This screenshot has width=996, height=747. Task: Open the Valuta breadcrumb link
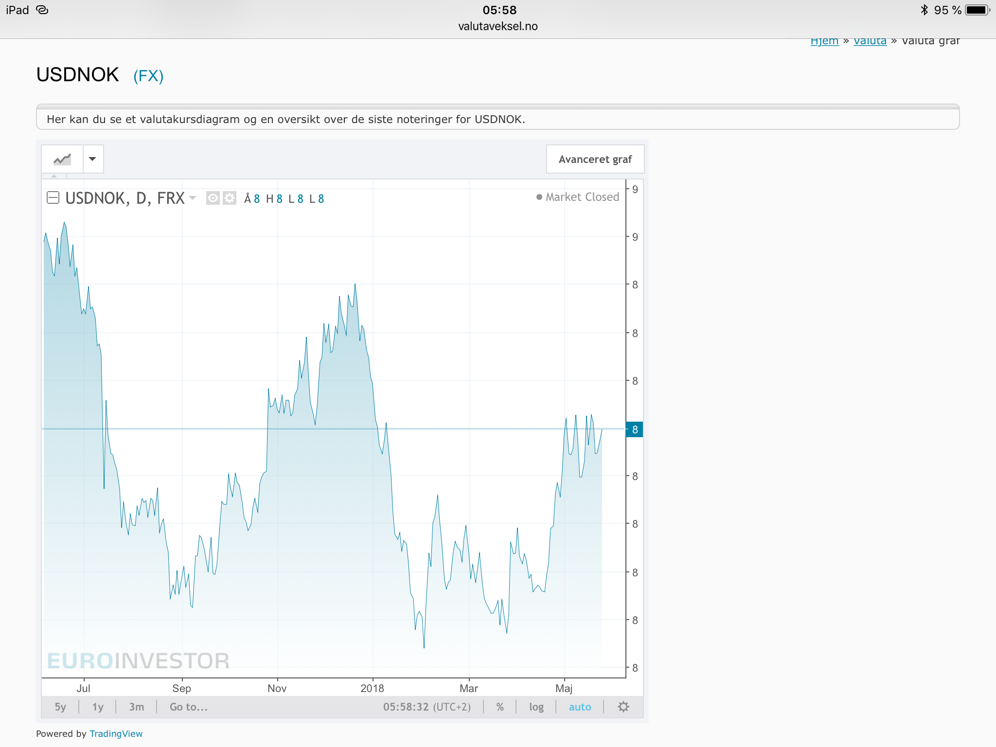point(870,41)
